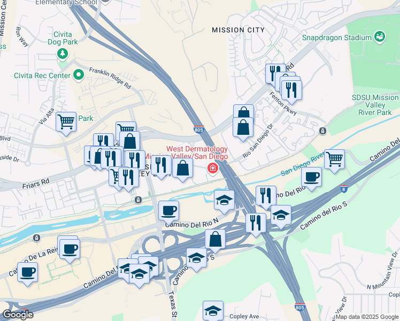This screenshot has width=400, height=321.
Task: Select the coffee cup marker in the bottom-left corner
Action: tap(28, 272)
